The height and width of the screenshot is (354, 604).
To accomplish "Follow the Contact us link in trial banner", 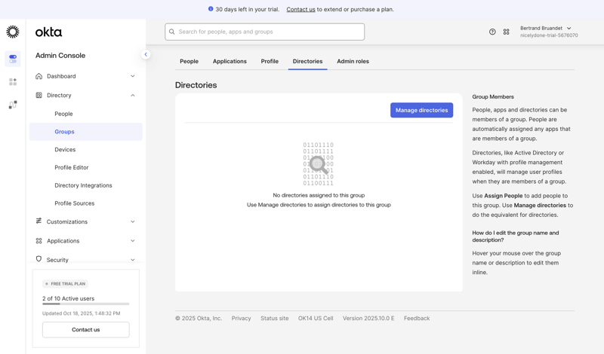I will pyautogui.click(x=300, y=9).
